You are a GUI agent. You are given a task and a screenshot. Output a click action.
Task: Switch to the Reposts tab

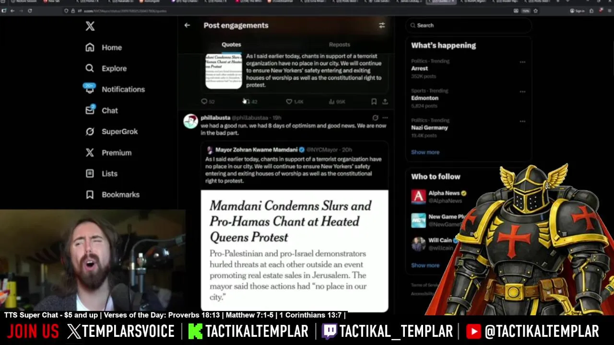[x=340, y=45]
